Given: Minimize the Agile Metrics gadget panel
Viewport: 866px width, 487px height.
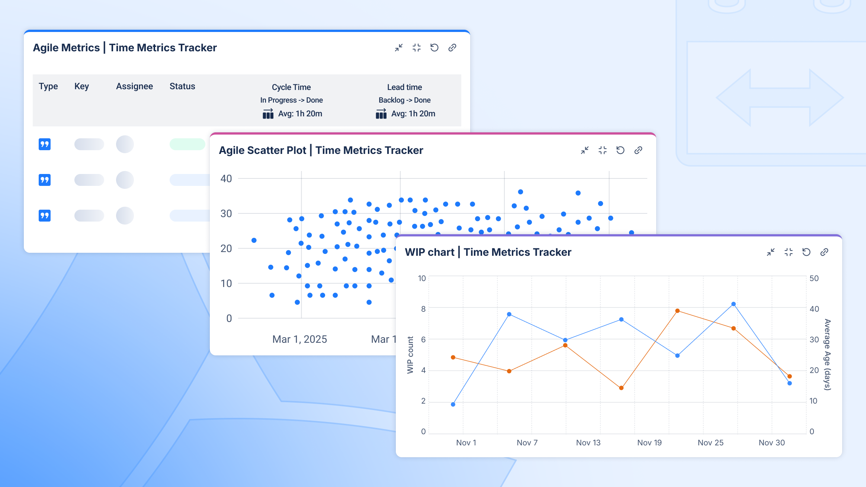Looking at the screenshot, I should click(399, 48).
